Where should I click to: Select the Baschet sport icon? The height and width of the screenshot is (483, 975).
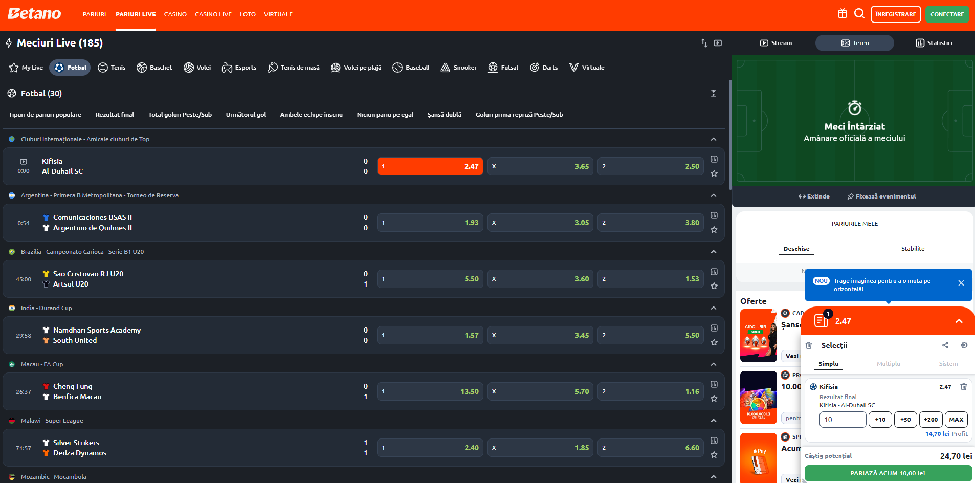pyautogui.click(x=154, y=68)
